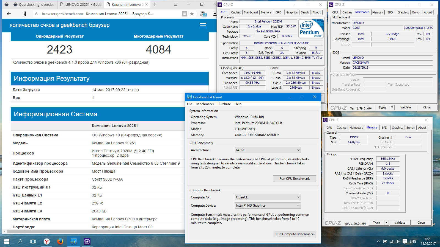This screenshot has height=247, width=440.
Task: Click the Intel Pentium inside logo in CPU-Z
Action: click(311, 29)
